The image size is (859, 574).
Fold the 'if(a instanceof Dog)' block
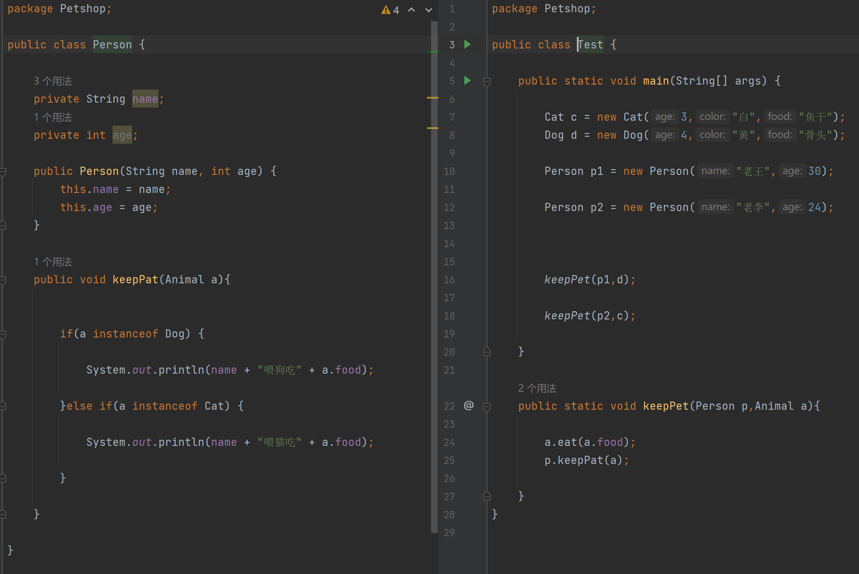pyautogui.click(x=3, y=334)
